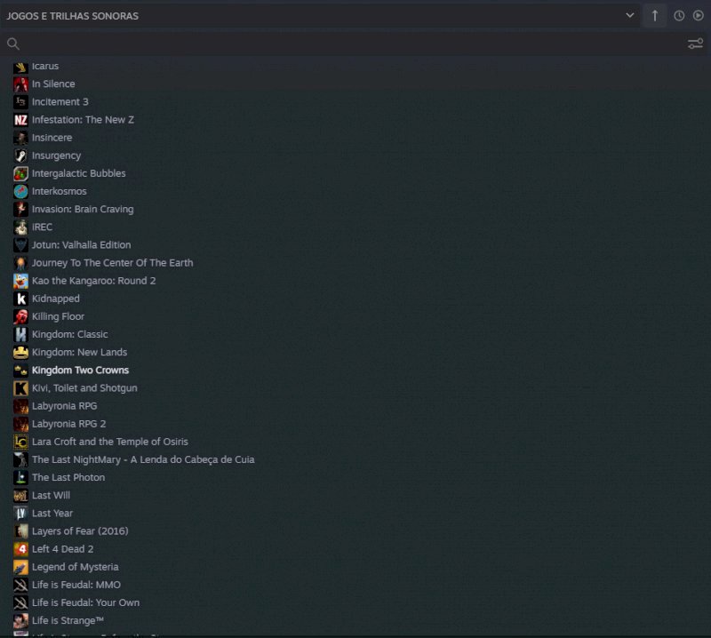
Task: Open the advanced filter options icon
Action: [695, 44]
